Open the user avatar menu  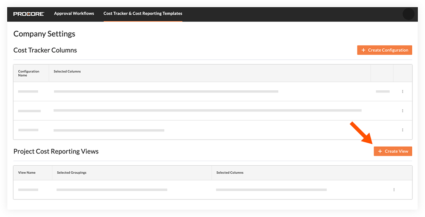click(408, 14)
